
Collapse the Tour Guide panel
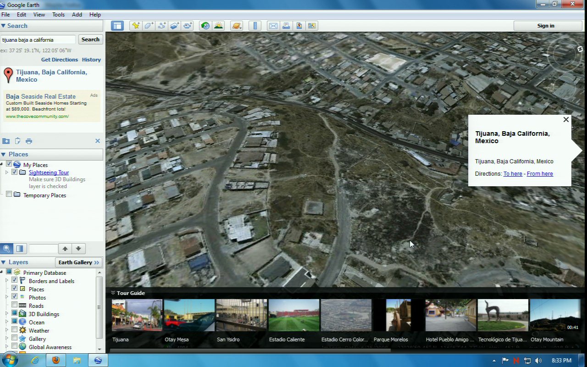[113, 293]
